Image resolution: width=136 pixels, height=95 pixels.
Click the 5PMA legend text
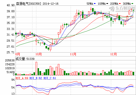pyautogui.click(x=90, y=4)
